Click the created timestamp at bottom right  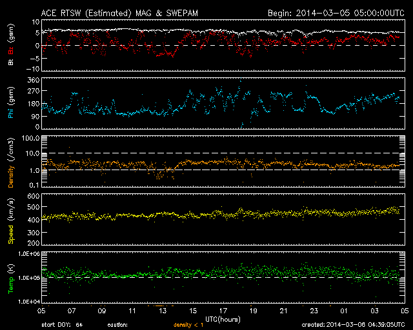pos(354,325)
